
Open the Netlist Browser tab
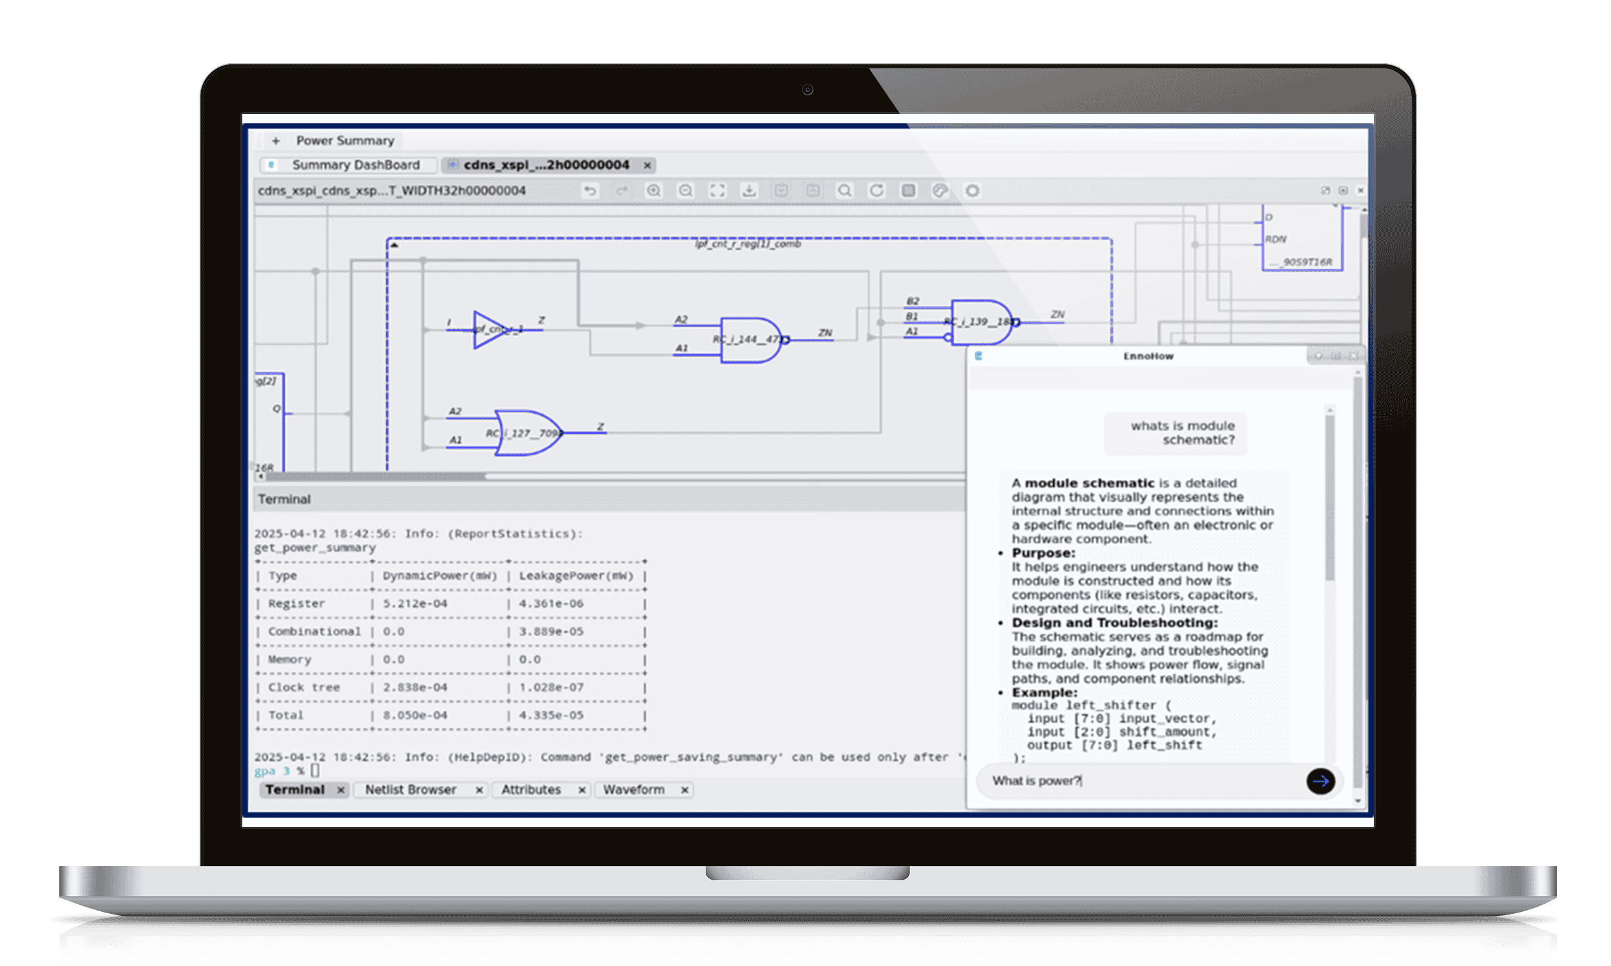[x=410, y=790]
